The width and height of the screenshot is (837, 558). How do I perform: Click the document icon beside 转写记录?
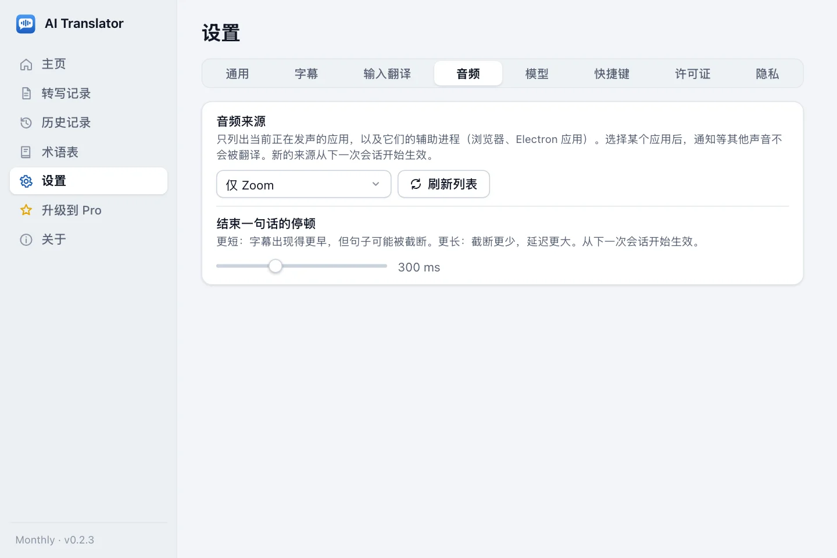tap(26, 94)
